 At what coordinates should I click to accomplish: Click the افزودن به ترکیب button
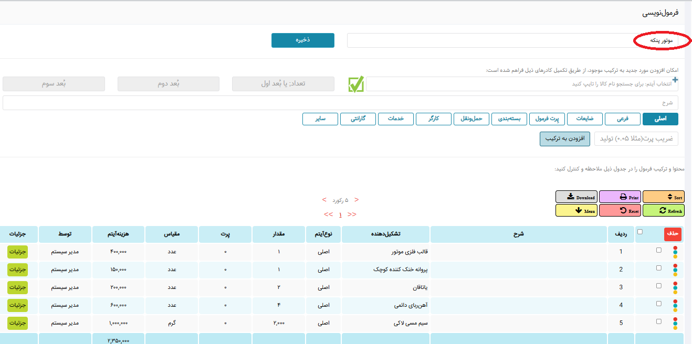point(565,139)
